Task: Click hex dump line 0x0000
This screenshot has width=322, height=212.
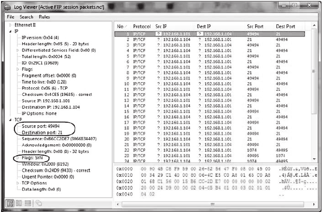Action: pyautogui.click(x=217, y=169)
